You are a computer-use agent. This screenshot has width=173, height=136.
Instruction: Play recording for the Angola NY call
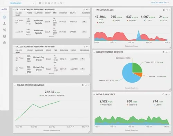tap(84, 32)
